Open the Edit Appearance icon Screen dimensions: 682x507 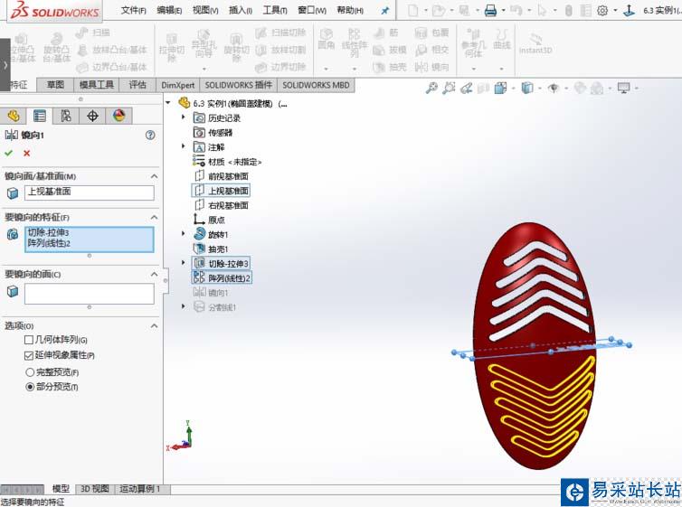[580, 89]
